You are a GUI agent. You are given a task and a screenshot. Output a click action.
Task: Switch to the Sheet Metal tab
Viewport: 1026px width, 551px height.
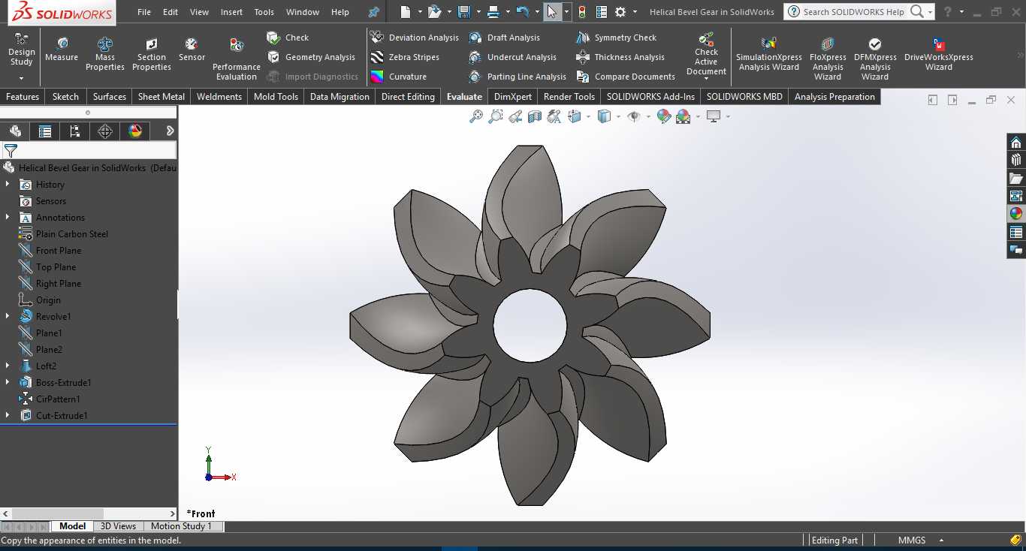tap(161, 97)
